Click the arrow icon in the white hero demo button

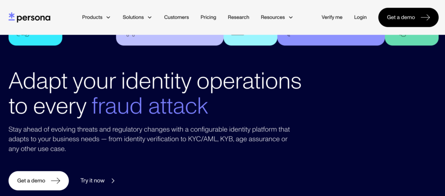[x=56, y=181]
